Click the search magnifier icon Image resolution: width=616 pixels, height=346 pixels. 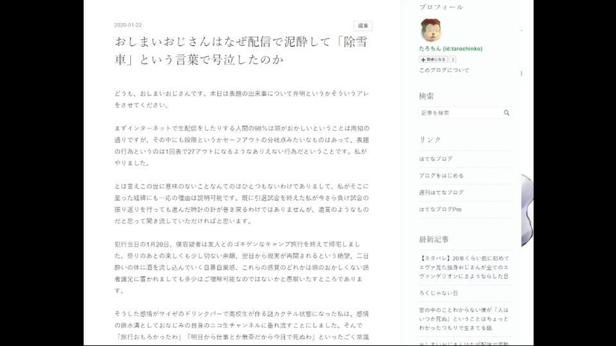(506, 113)
